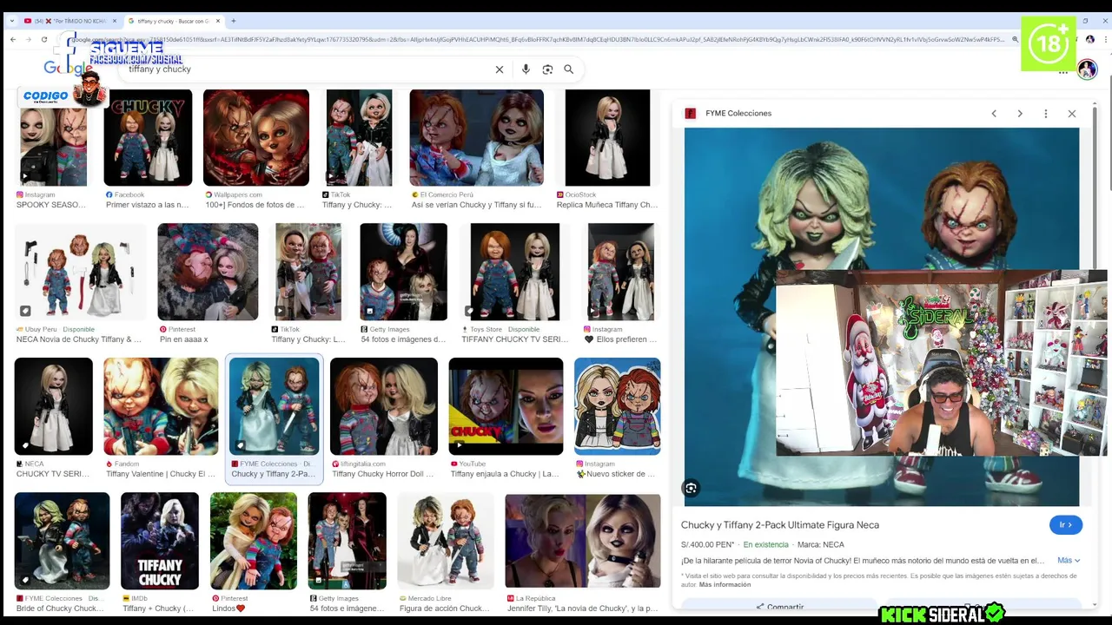Viewport: 1112px width, 625px height.
Task: Open the Google account profile avatar
Action: click(x=1087, y=70)
